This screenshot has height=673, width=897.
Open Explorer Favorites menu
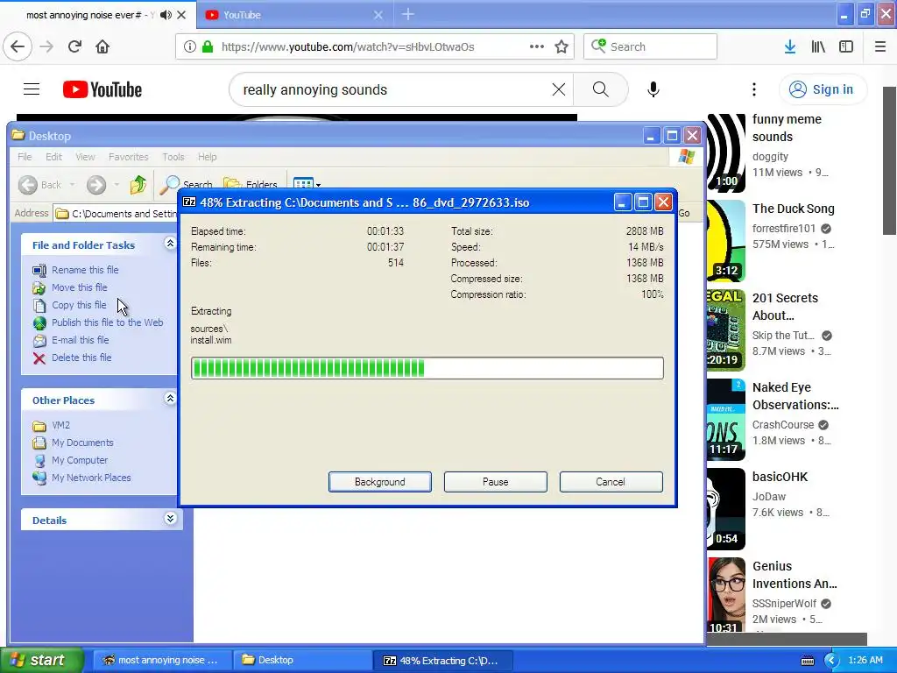tap(128, 157)
